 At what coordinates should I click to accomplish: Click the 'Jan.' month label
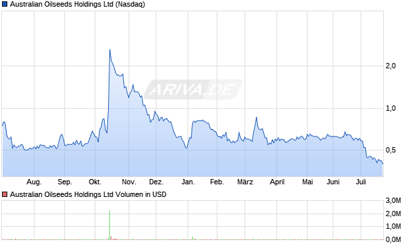188,182
